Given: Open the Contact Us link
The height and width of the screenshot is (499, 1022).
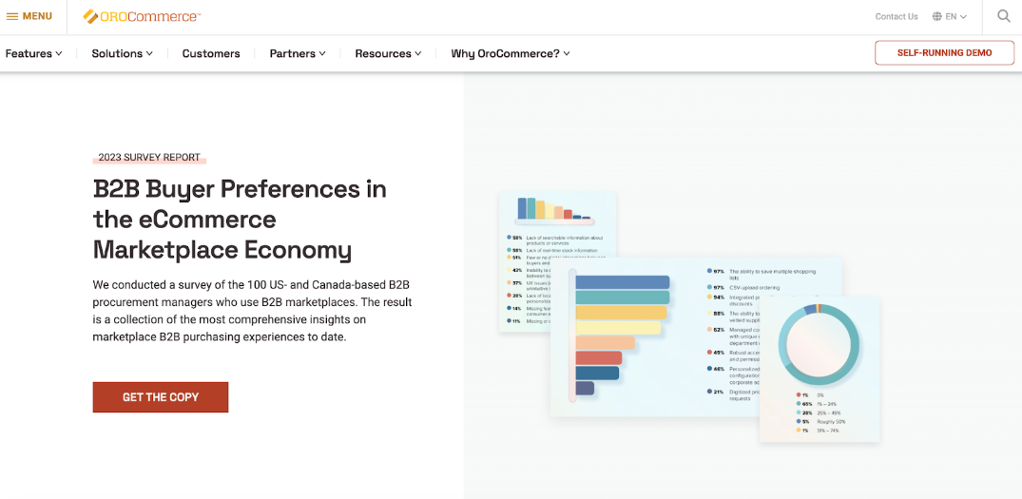Looking at the screenshot, I should [x=897, y=16].
